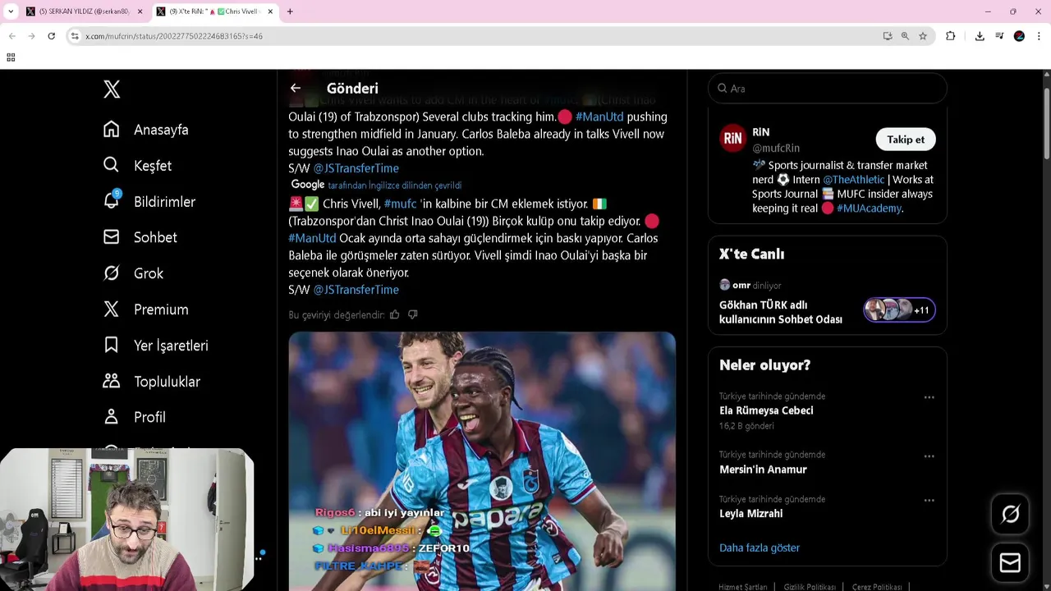Open the Trabzonspor players photo
The width and height of the screenshot is (1051, 591).
pos(482,461)
